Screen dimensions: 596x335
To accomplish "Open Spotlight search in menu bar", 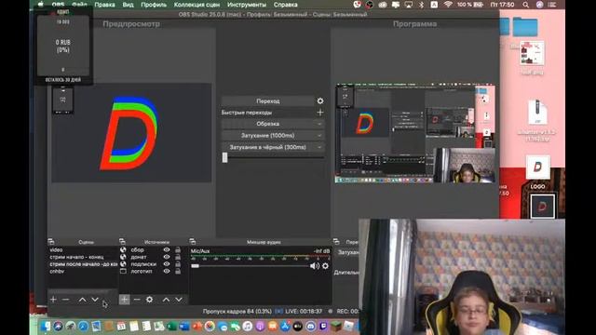I will 525,5.
